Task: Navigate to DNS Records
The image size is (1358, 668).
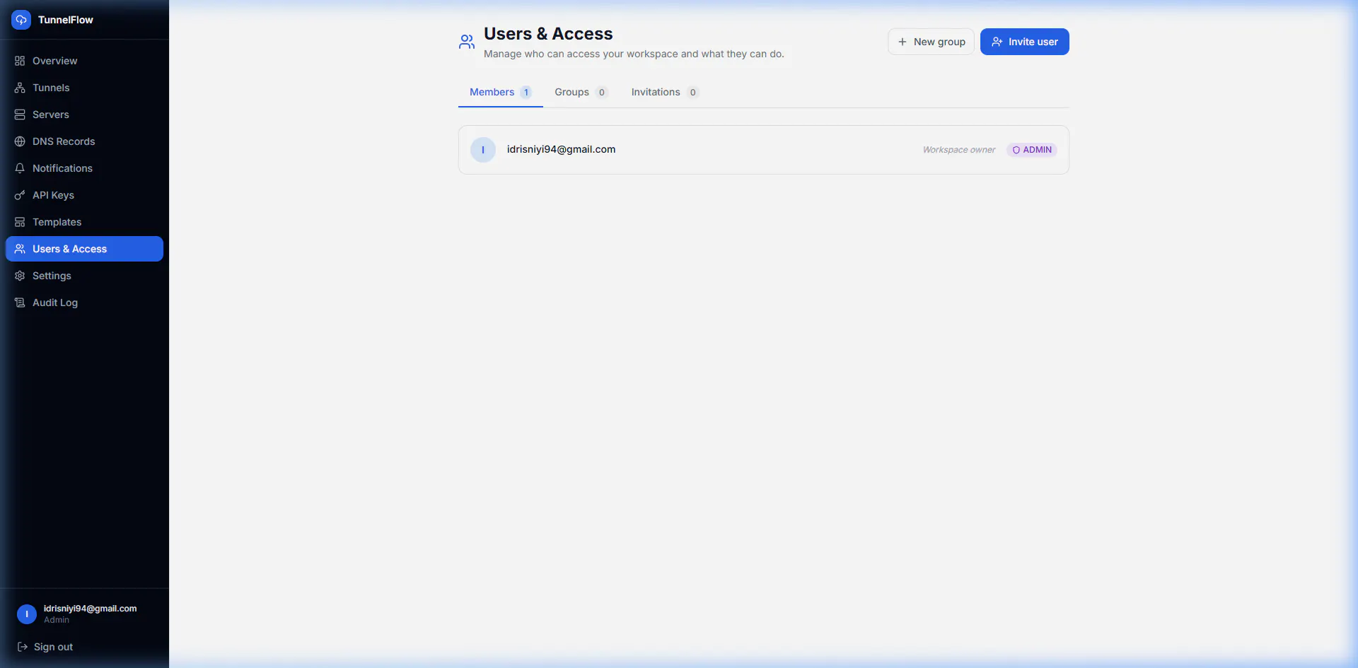Action: point(84,141)
